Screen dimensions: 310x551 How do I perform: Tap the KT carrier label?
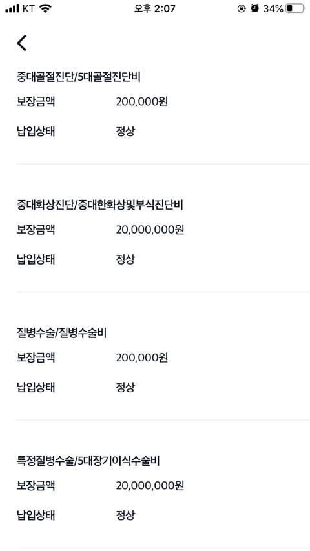pyautogui.click(x=28, y=8)
